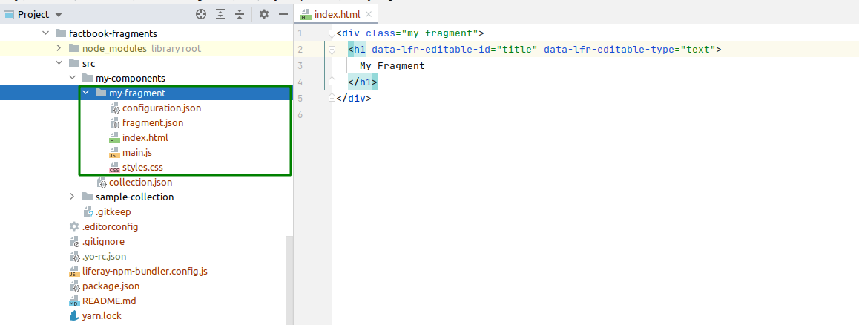Viewport: 859px width, 325px height.
Task: Click the "My Fragment" text in editor
Action: 392,66
